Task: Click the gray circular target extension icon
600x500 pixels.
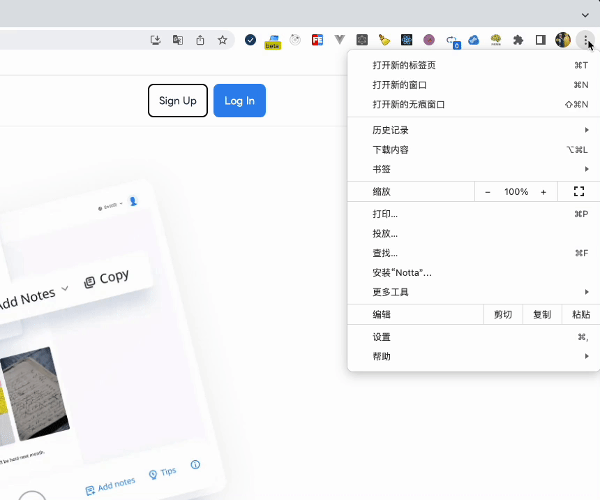Action: [295, 40]
